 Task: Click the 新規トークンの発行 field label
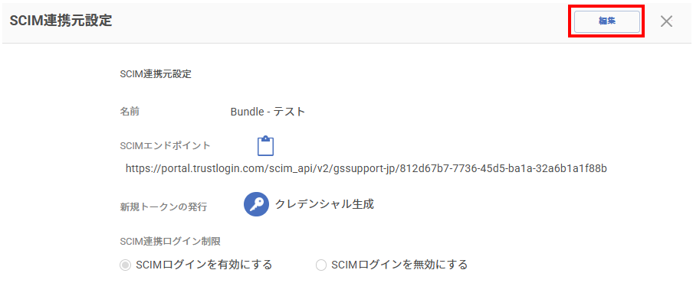point(163,207)
